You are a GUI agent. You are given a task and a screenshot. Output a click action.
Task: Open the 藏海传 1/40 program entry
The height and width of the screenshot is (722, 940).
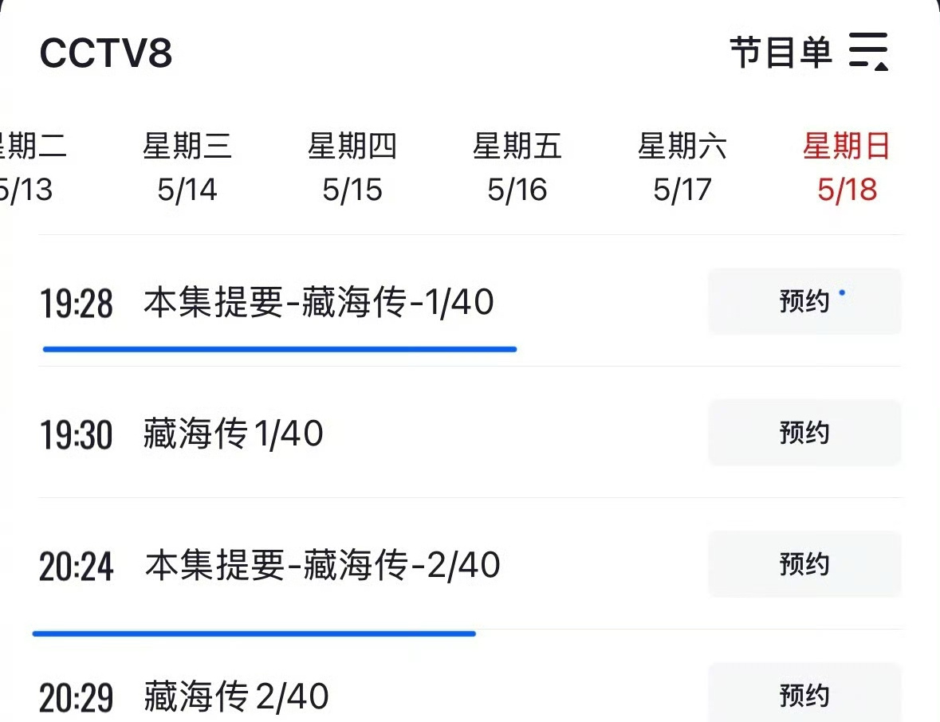[233, 434]
